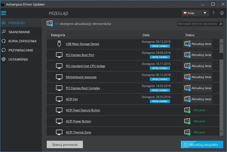Click Aktualizuj teraz for Motherboard resources
Image resolution: width=227 pixels, height=152 pixels.
coord(197,77)
